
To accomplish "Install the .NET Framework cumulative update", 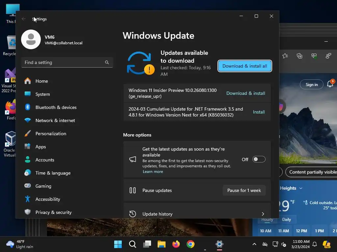I will click(259, 112).
